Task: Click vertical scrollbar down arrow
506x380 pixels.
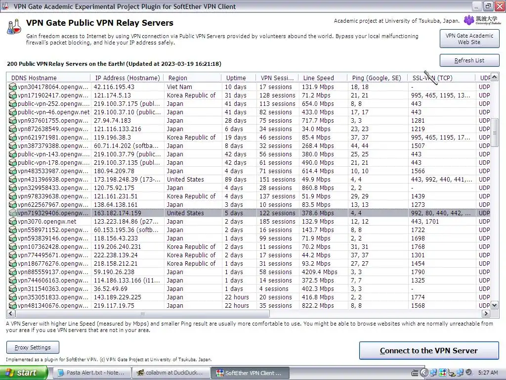Action: coord(494,305)
